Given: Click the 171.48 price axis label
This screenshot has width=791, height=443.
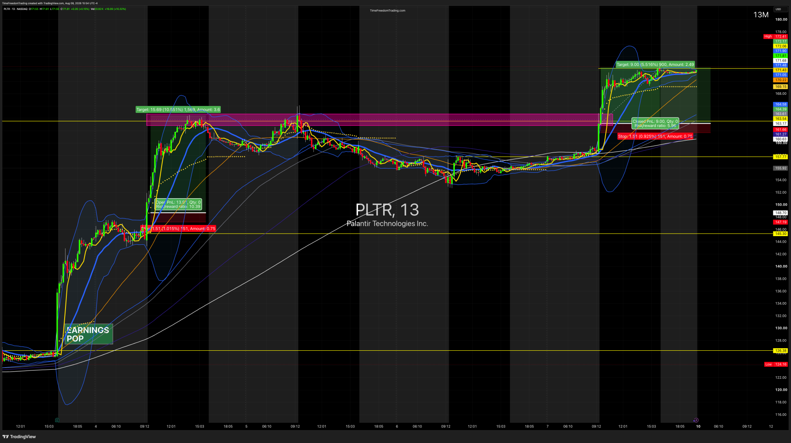Looking at the screenshot, I should click(x=781, y=65).
